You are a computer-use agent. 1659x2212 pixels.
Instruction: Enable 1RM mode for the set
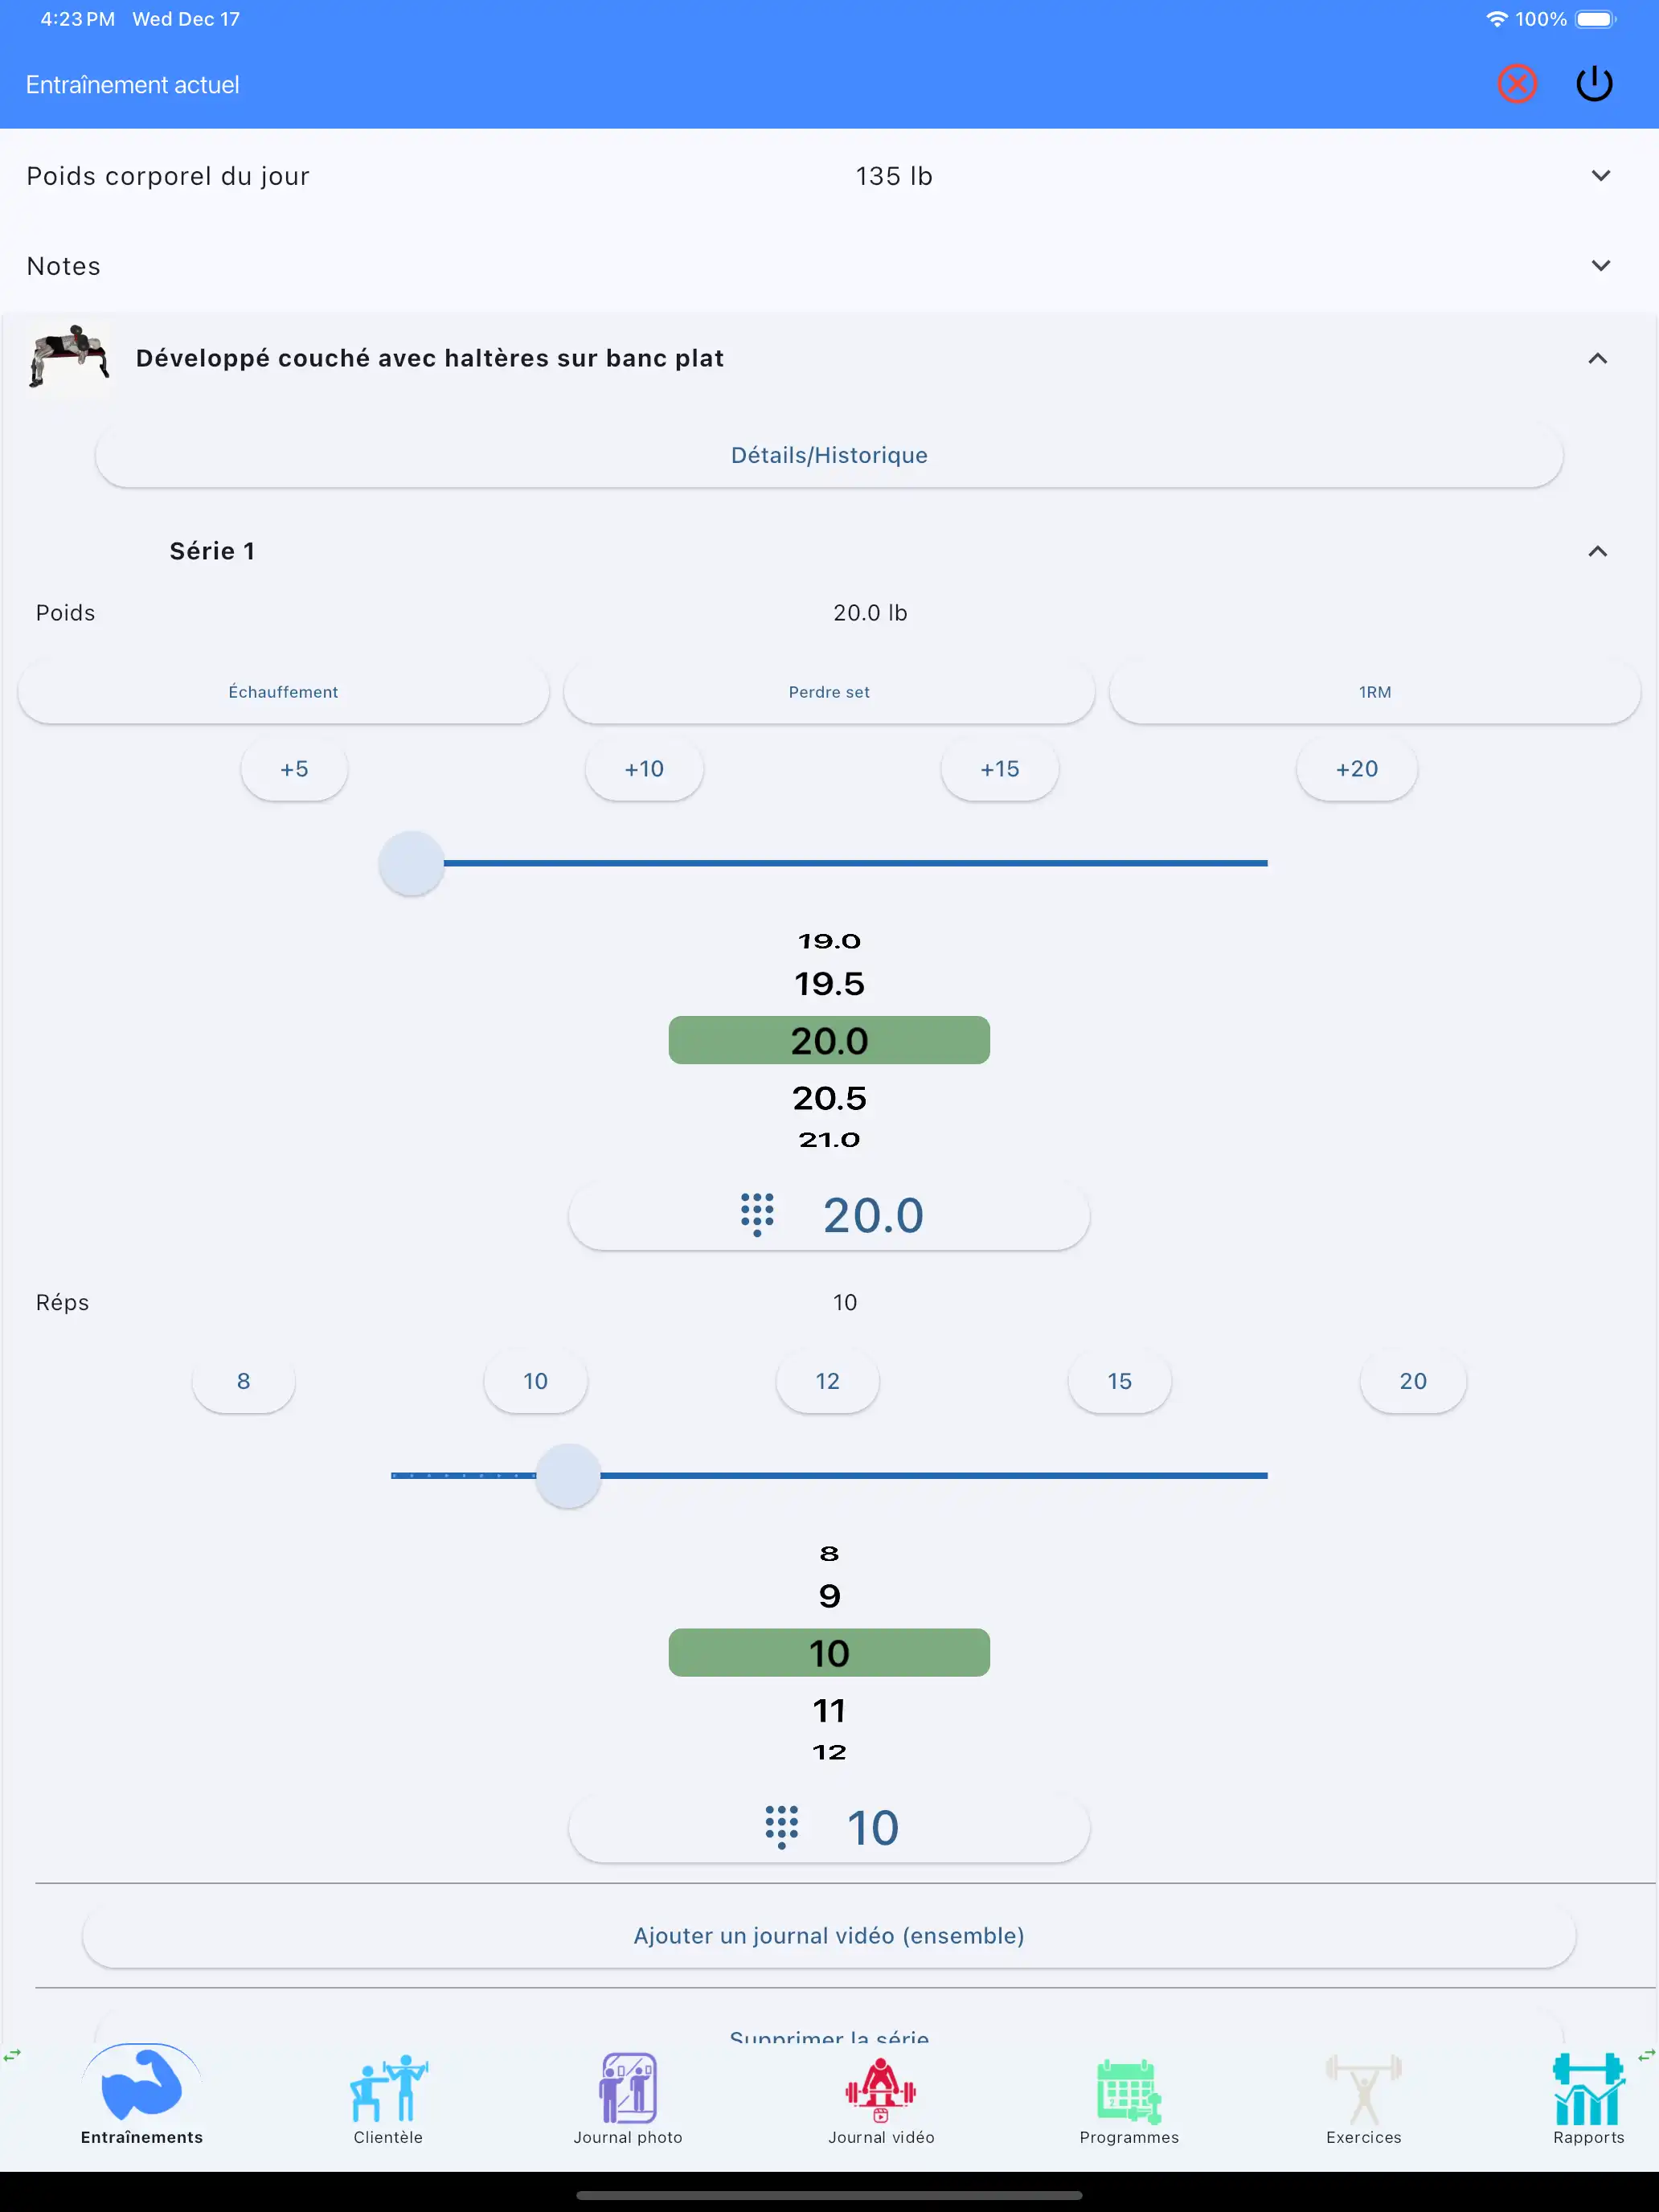[1375, 691]
